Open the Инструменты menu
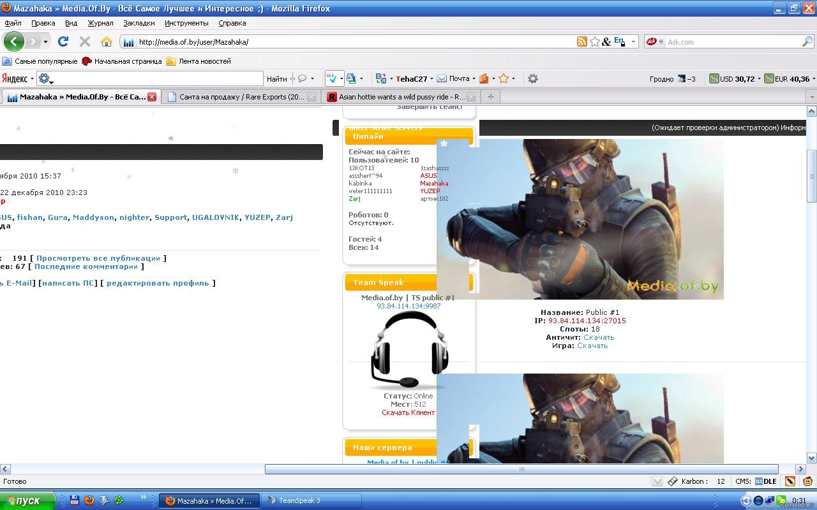Viewport: 817px width, 510px height. tap(186, 23)
